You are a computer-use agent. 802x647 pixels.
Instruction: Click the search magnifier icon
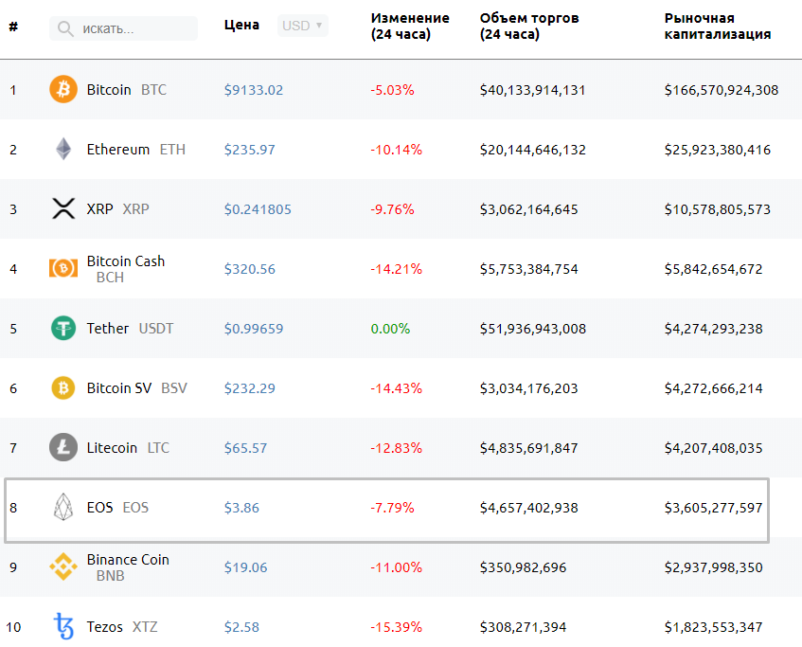(x=63, y=28)
